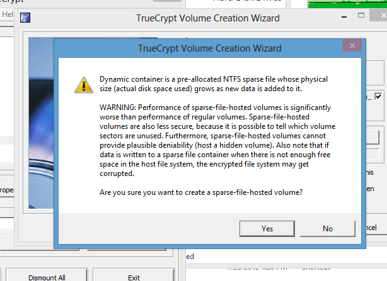
Task: Open the Help menu in TrueCrypt
Action: (x=8, y=14)
